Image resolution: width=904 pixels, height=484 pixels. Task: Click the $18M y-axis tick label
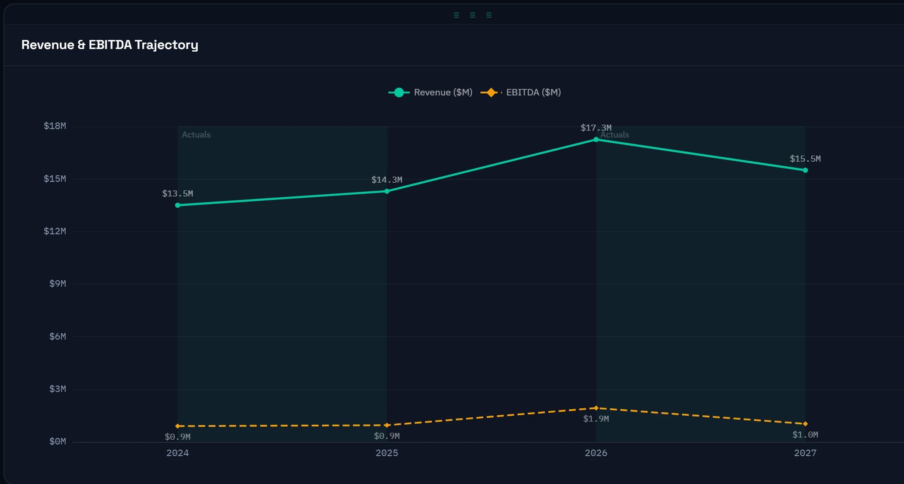coord(55,126)
